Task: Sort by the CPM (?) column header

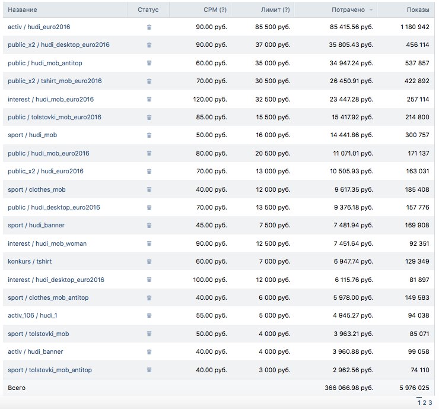Action: [215, 10]
